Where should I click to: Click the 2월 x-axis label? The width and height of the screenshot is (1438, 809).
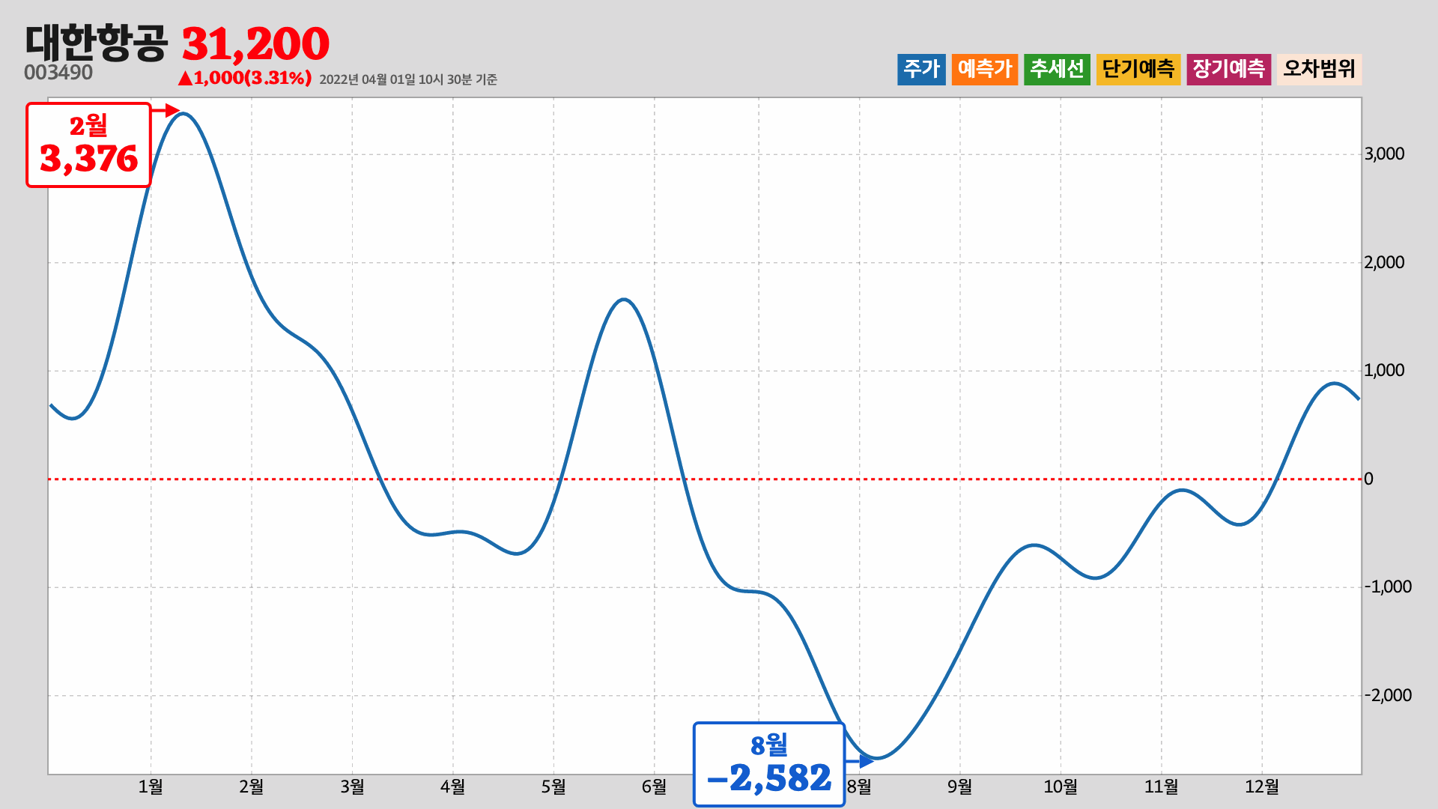[252, 787]
